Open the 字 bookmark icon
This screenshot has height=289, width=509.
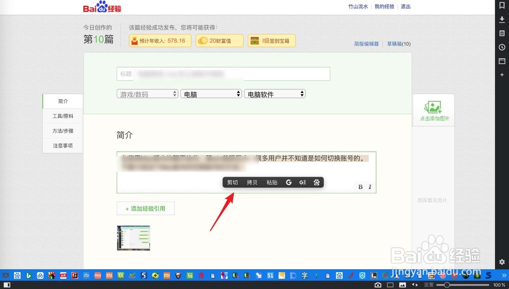point(304,276)
